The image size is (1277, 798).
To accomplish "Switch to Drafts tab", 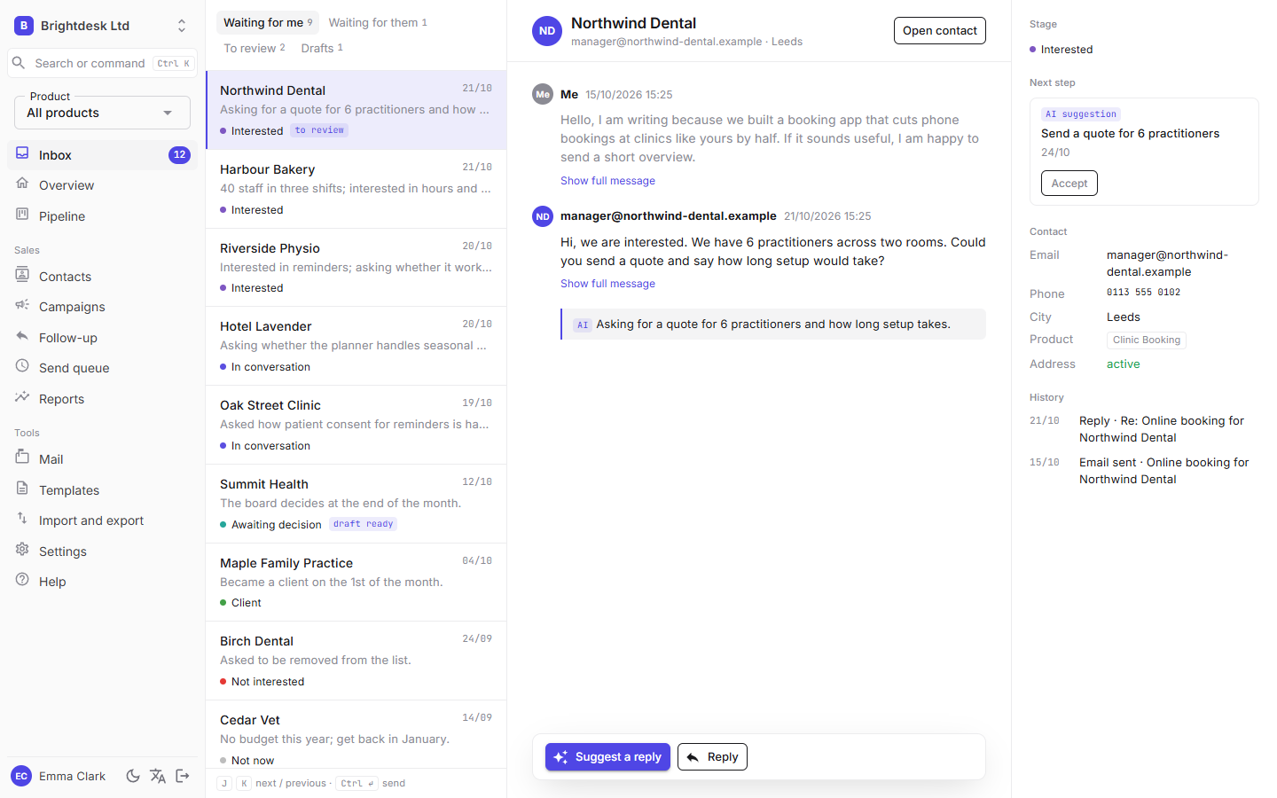I will [322, 48].
